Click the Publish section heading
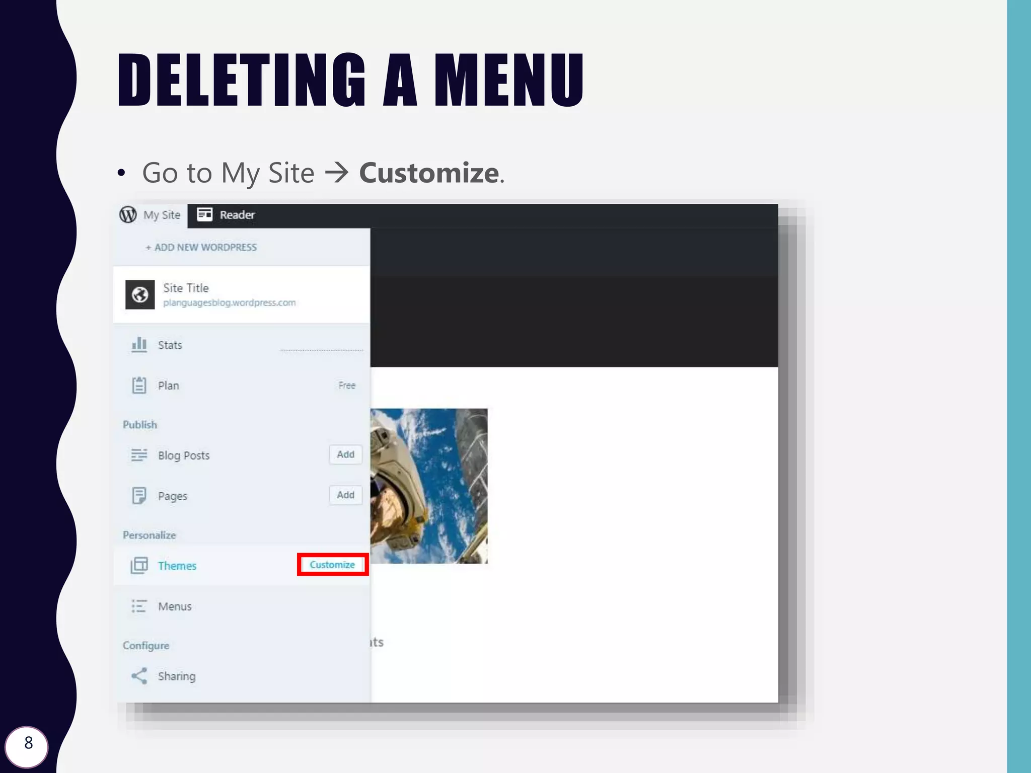The image size is (1031, 773). coord(140,425)
